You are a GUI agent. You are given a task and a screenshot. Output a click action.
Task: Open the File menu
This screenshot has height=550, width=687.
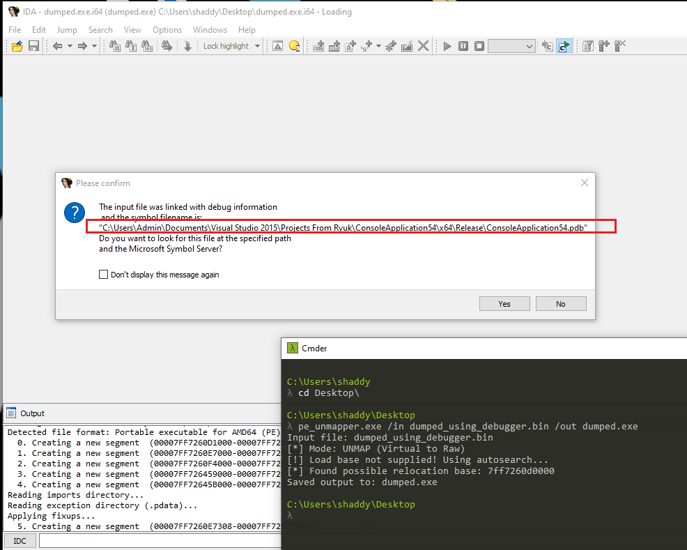pyautogui.click(x=15, y=30)
